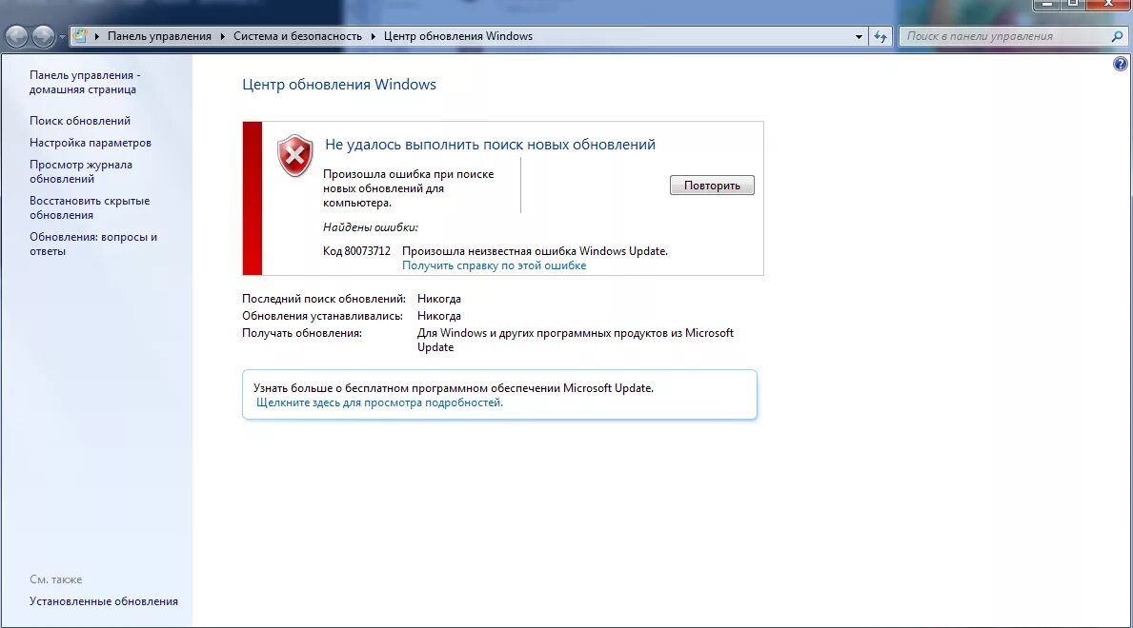Click the Повторить button
The image size is (1133, 628).
click(x=712, y=186)
